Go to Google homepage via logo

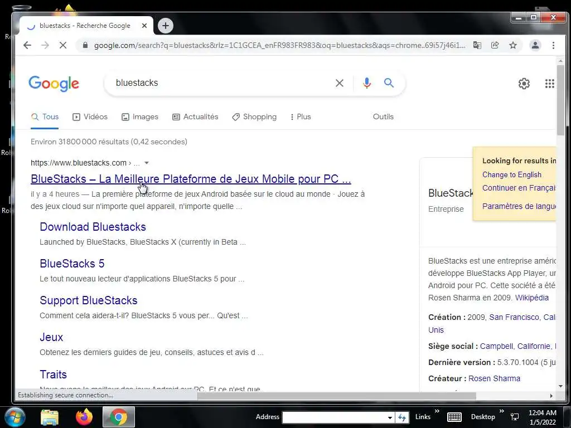coord(54,84)
